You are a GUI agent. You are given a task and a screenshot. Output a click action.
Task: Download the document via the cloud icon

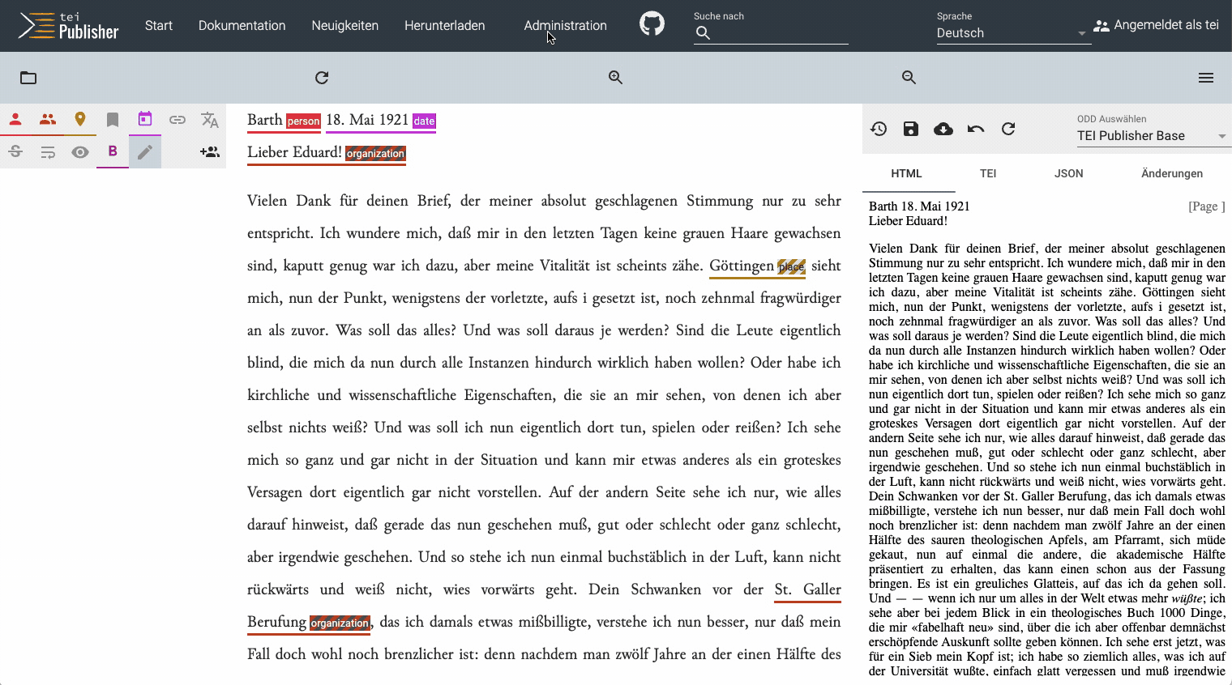[x=943, y=129]
